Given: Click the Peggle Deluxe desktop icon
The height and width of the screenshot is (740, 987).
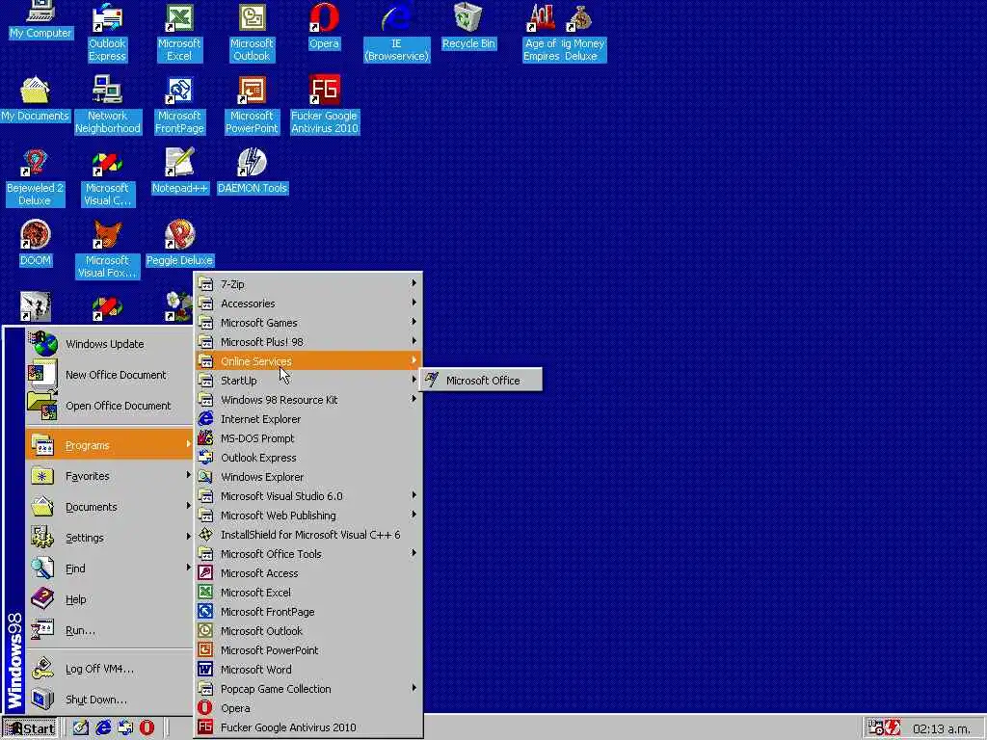Looking at the screenshot, I should pyautogui.click(x=179, y=243).
